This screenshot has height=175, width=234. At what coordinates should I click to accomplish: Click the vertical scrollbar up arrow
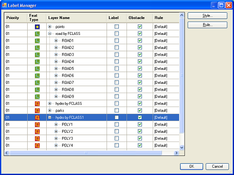point(182,15)
